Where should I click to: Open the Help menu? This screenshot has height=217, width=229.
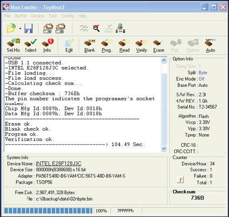pos(83,16)
